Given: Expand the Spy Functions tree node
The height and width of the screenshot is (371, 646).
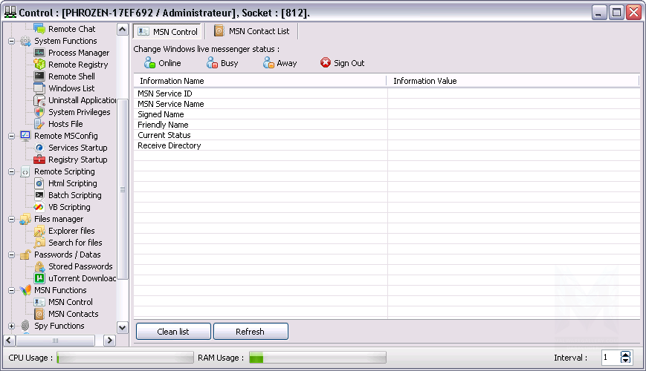Looking at the screenshot, I should point(12,326).
